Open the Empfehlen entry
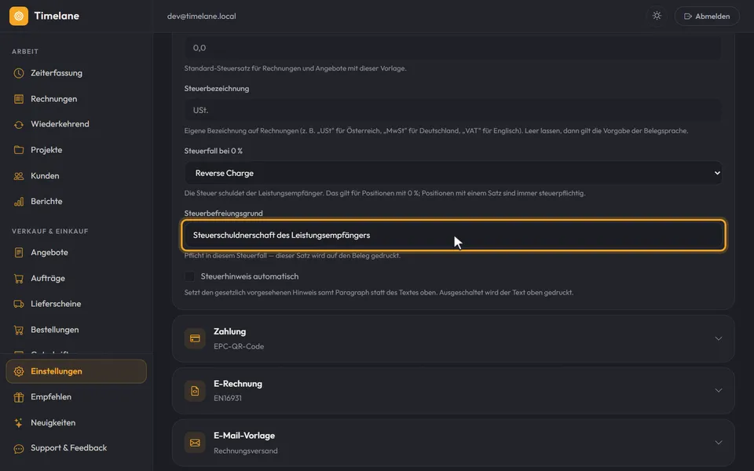754x471 pixels. pos(76,397)
